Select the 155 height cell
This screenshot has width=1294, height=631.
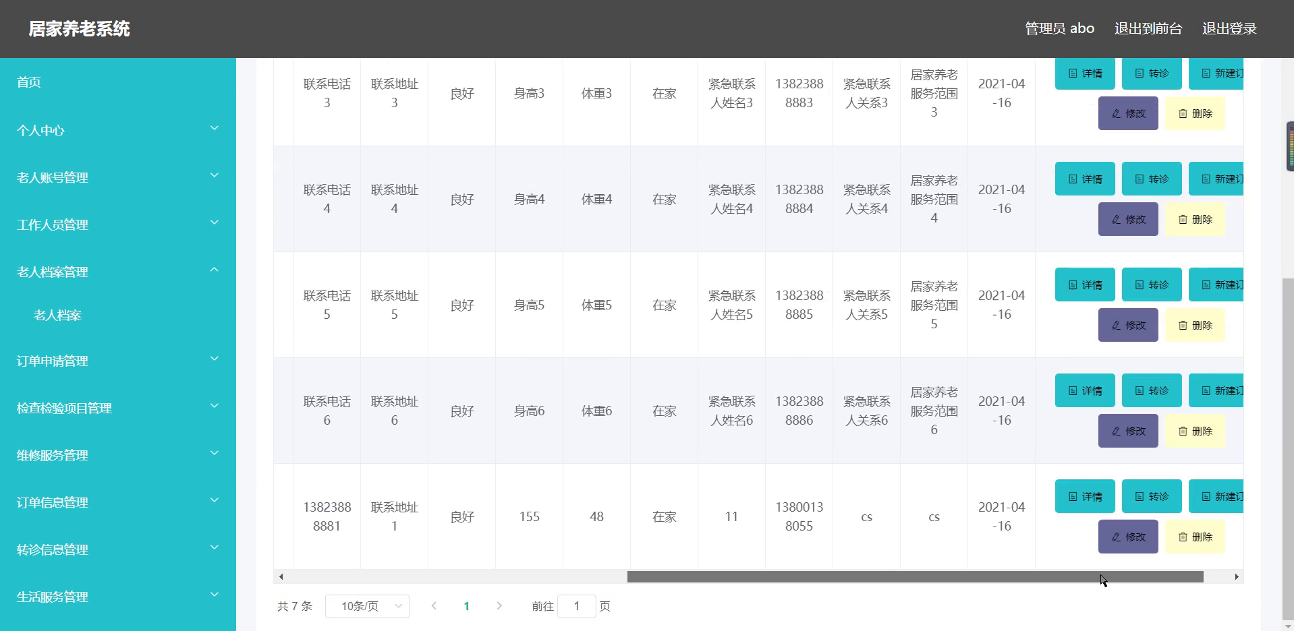[x=529, y=516]
